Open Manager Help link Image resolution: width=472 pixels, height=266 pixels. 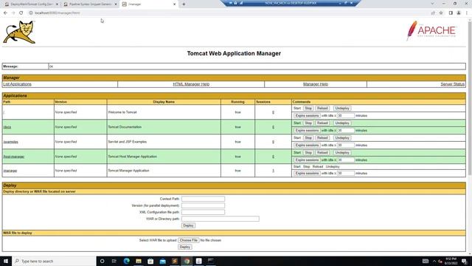point(316,84)
